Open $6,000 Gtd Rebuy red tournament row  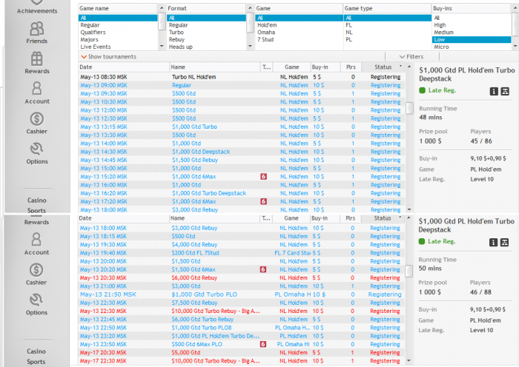coord(240,277)
